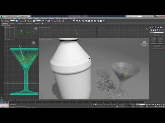
Task: Click the Free Spot light button
Action: [x=160, y=38]
